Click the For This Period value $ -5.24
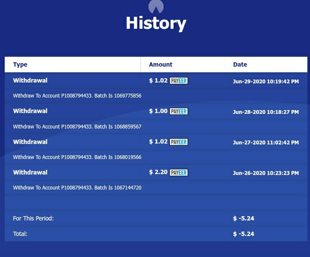310x257 pixels. point(244,218)
